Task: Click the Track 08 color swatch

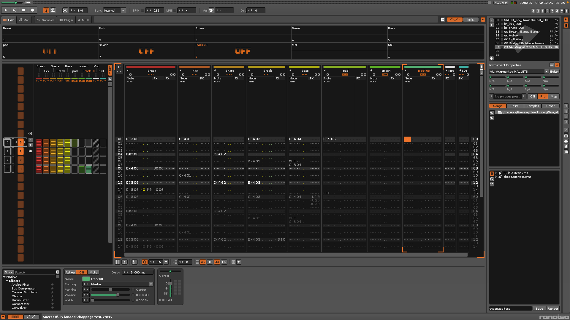Action: point(86,279)
